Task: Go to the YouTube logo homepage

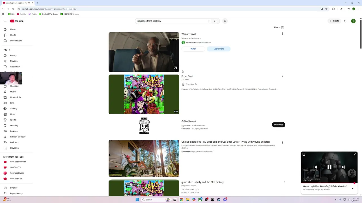Action: 17,21
